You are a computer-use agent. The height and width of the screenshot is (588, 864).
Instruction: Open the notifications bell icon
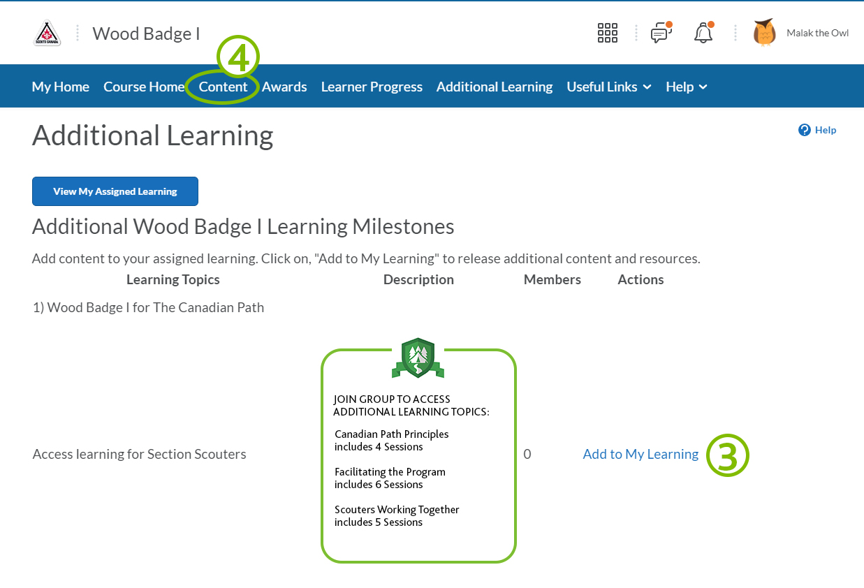pyautogui.click(x=703, y=33)
